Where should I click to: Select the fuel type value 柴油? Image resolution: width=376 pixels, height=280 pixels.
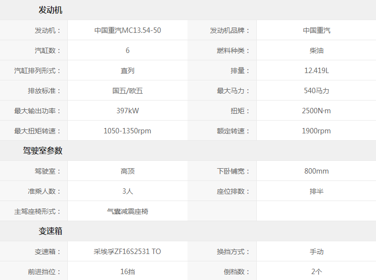(x=317, y=51)
